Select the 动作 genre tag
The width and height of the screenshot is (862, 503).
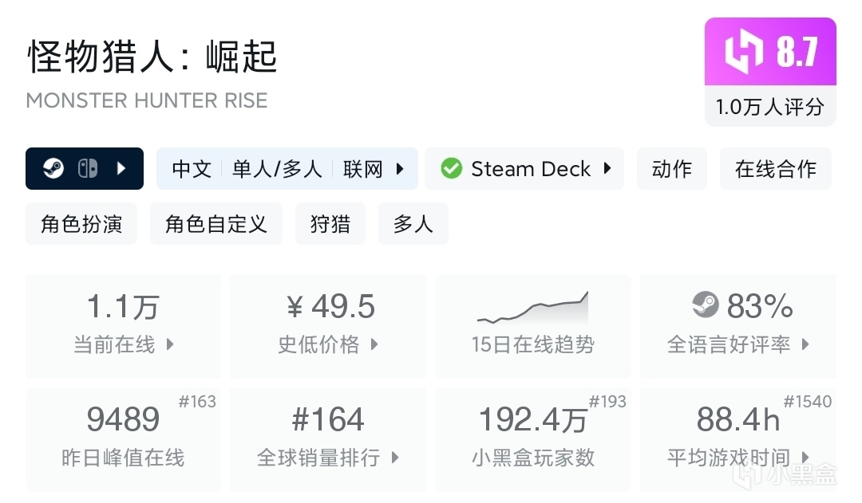tap(671, 169)
